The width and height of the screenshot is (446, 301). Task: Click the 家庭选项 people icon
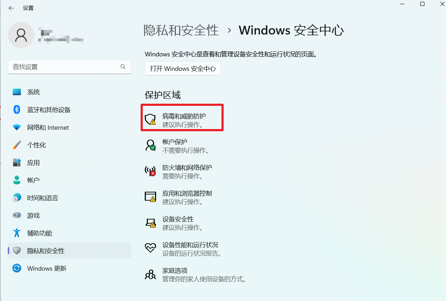click(x=150, y=274)
